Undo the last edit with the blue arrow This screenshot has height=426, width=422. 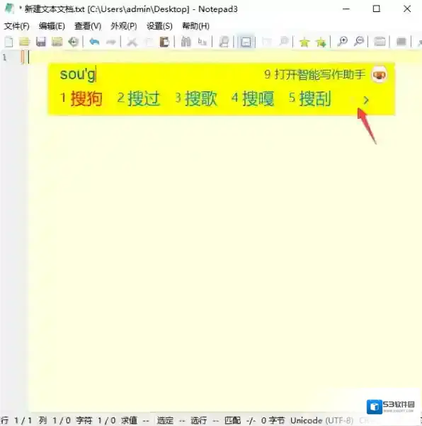94,42
